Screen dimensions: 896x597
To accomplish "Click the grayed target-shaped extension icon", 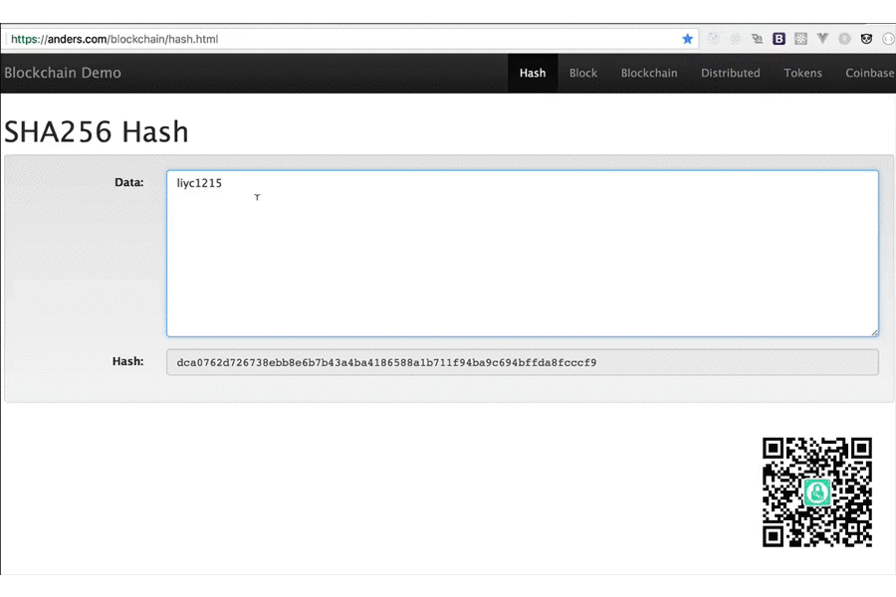I will point(714,39).
